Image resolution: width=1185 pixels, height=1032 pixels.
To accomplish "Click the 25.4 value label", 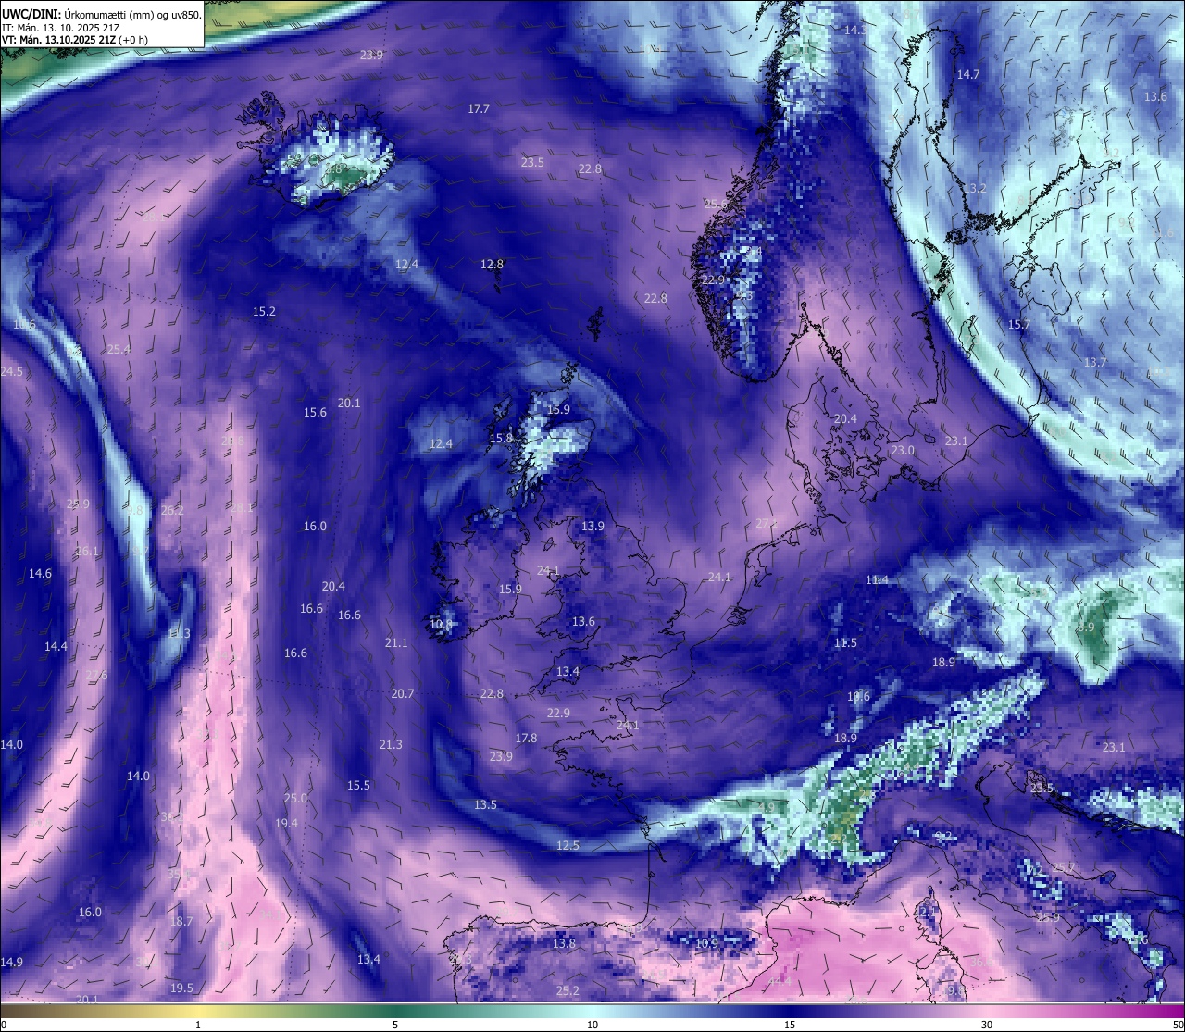I will [x=118, y=349].
